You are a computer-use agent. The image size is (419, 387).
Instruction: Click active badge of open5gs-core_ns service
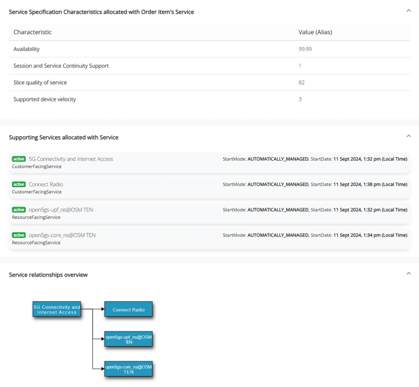tap(19, 235)
